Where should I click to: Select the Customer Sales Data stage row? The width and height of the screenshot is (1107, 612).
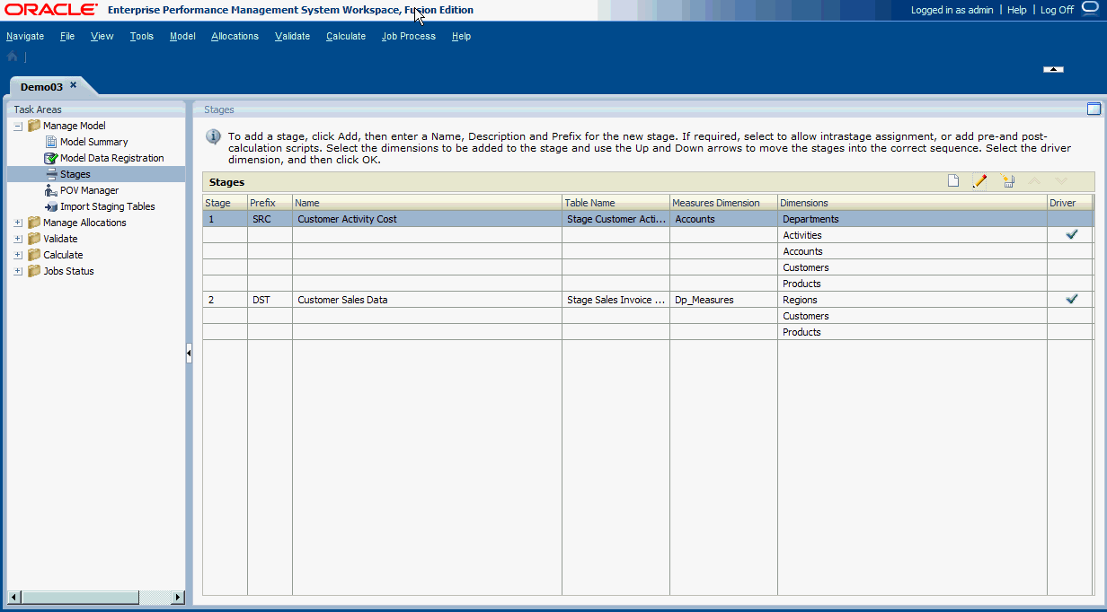[648, 300]
